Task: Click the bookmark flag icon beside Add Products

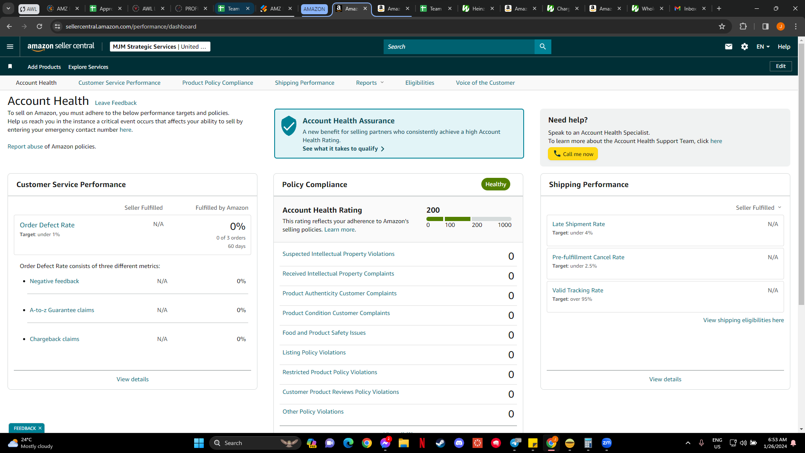Action: pos(10,66)
